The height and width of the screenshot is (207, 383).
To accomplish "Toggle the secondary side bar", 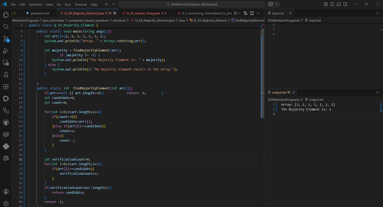I will pyautogui.click(x=345, y=4).
